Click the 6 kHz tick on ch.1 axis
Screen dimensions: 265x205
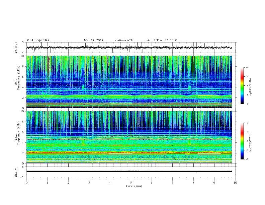[23, 77]
